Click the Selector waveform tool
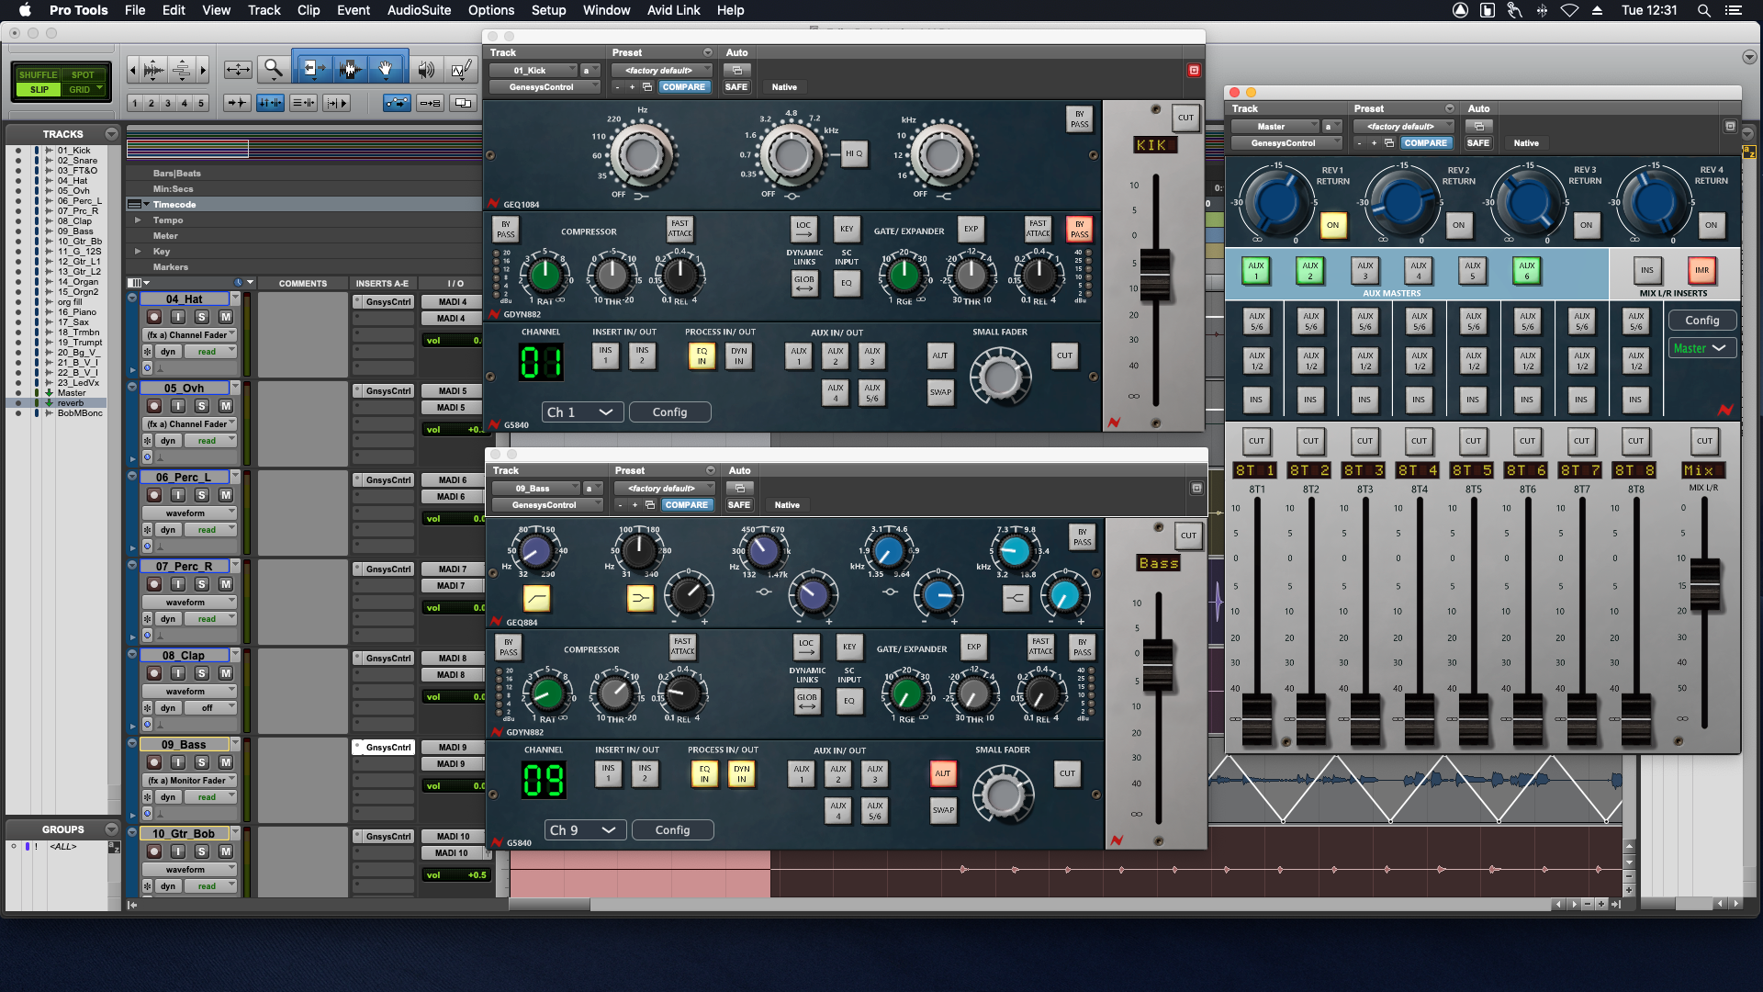The height and width of the screenshot is (992, 1763). (349, 69)
